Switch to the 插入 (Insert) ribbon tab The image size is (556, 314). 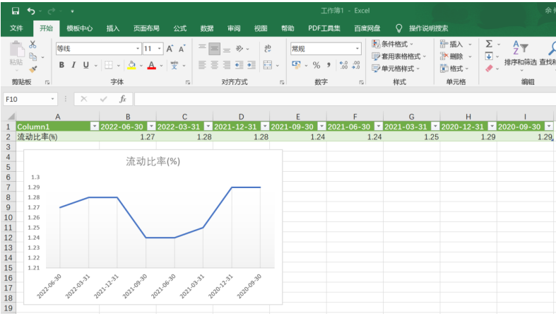click(113, 28)
